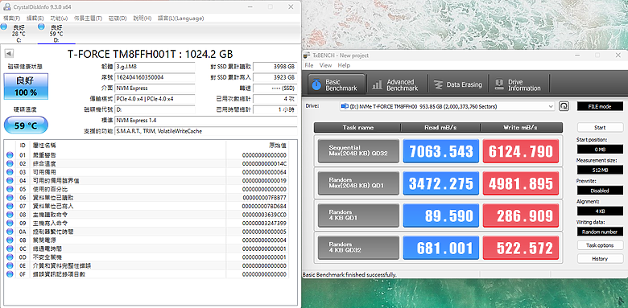Click the blue status dot for attribute 0C
The width and height of the screenshot is (628, 308).
point(10,248)
